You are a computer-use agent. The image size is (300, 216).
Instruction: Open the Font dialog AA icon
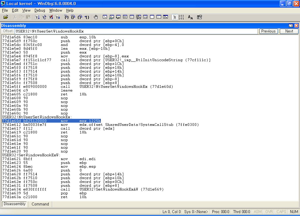click(190, 17)
